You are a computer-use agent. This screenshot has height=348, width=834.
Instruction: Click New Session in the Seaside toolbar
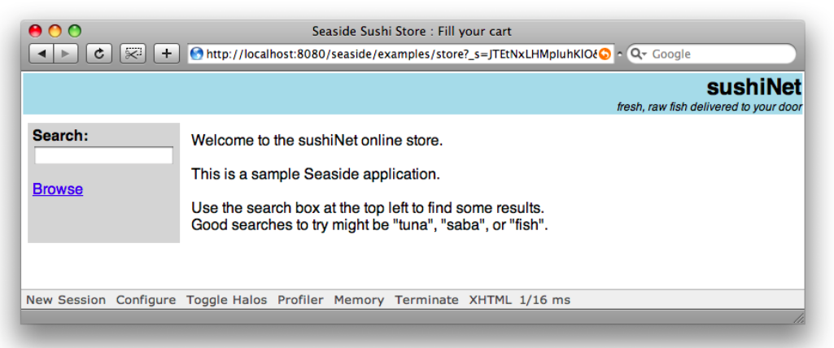tap(66, 300)
